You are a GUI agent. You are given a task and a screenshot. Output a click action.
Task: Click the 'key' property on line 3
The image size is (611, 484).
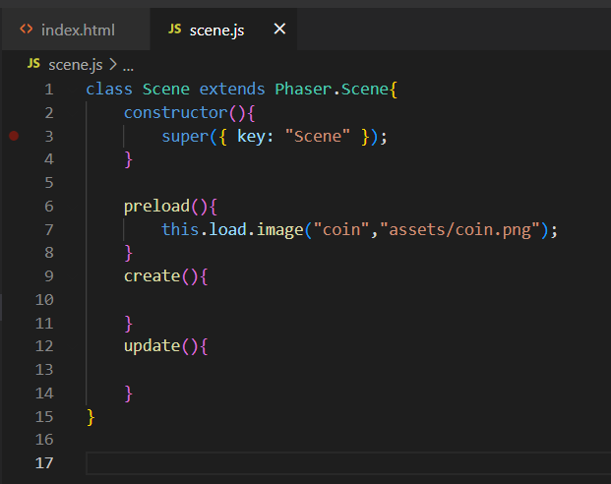click(x=251, y=137)
